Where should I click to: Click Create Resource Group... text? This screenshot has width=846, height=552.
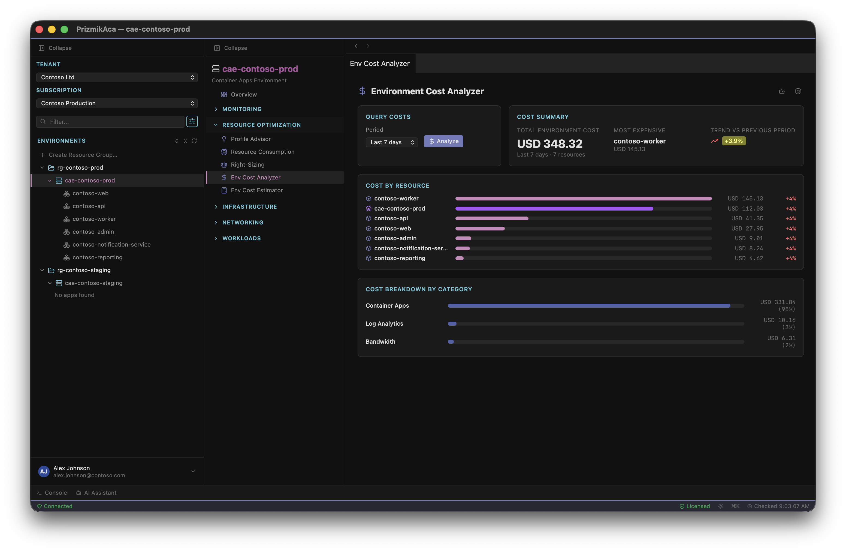[x=83, y=155]
